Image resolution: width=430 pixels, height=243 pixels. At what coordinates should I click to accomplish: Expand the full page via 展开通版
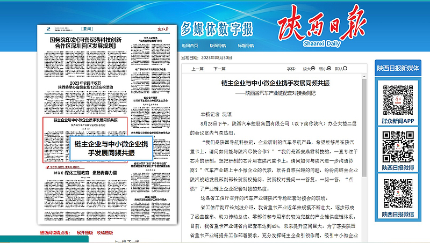pyautogui.click(x=85, y=233)
